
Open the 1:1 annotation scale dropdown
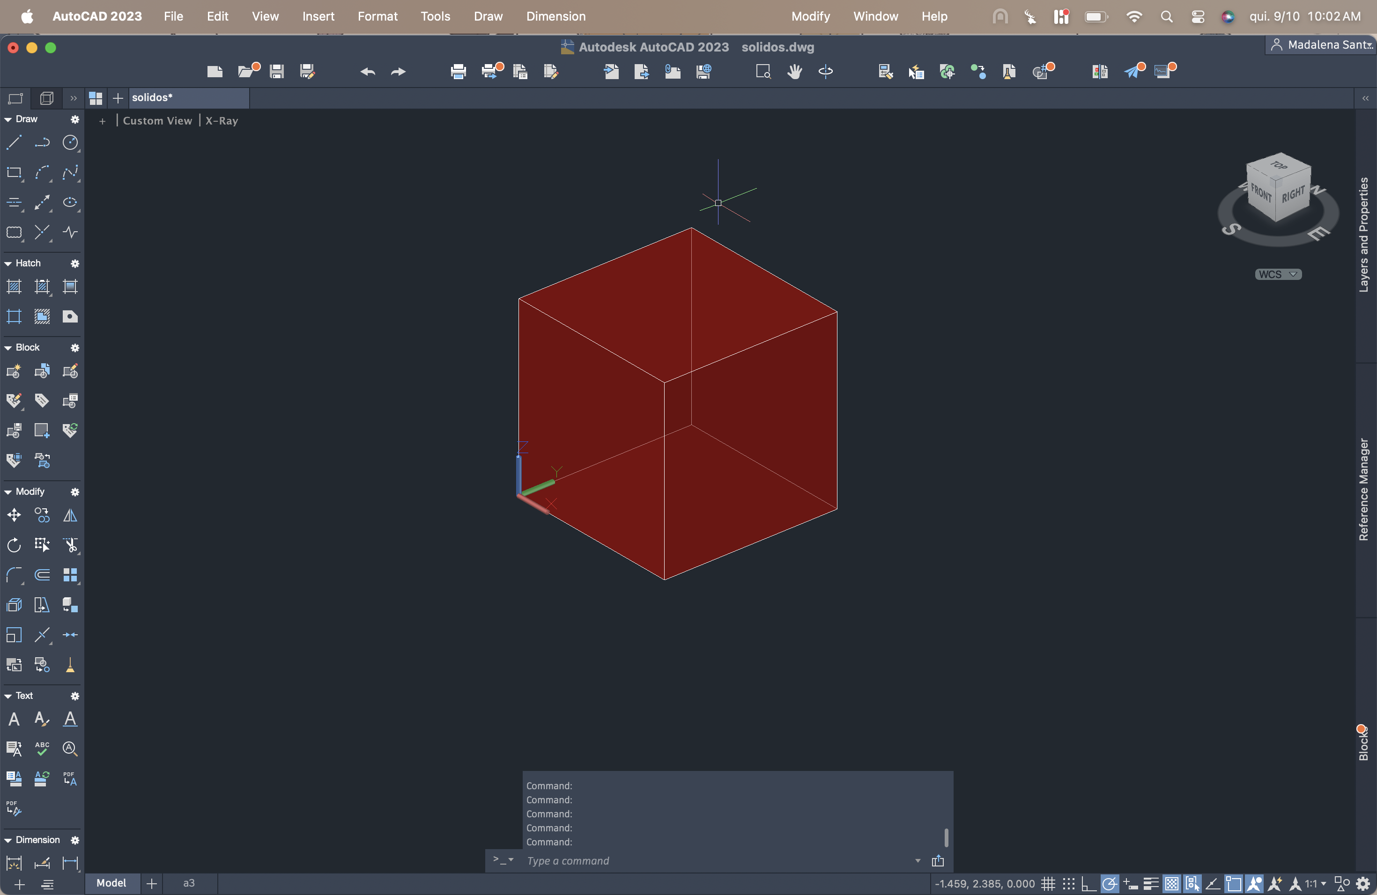pos(1316,883)
